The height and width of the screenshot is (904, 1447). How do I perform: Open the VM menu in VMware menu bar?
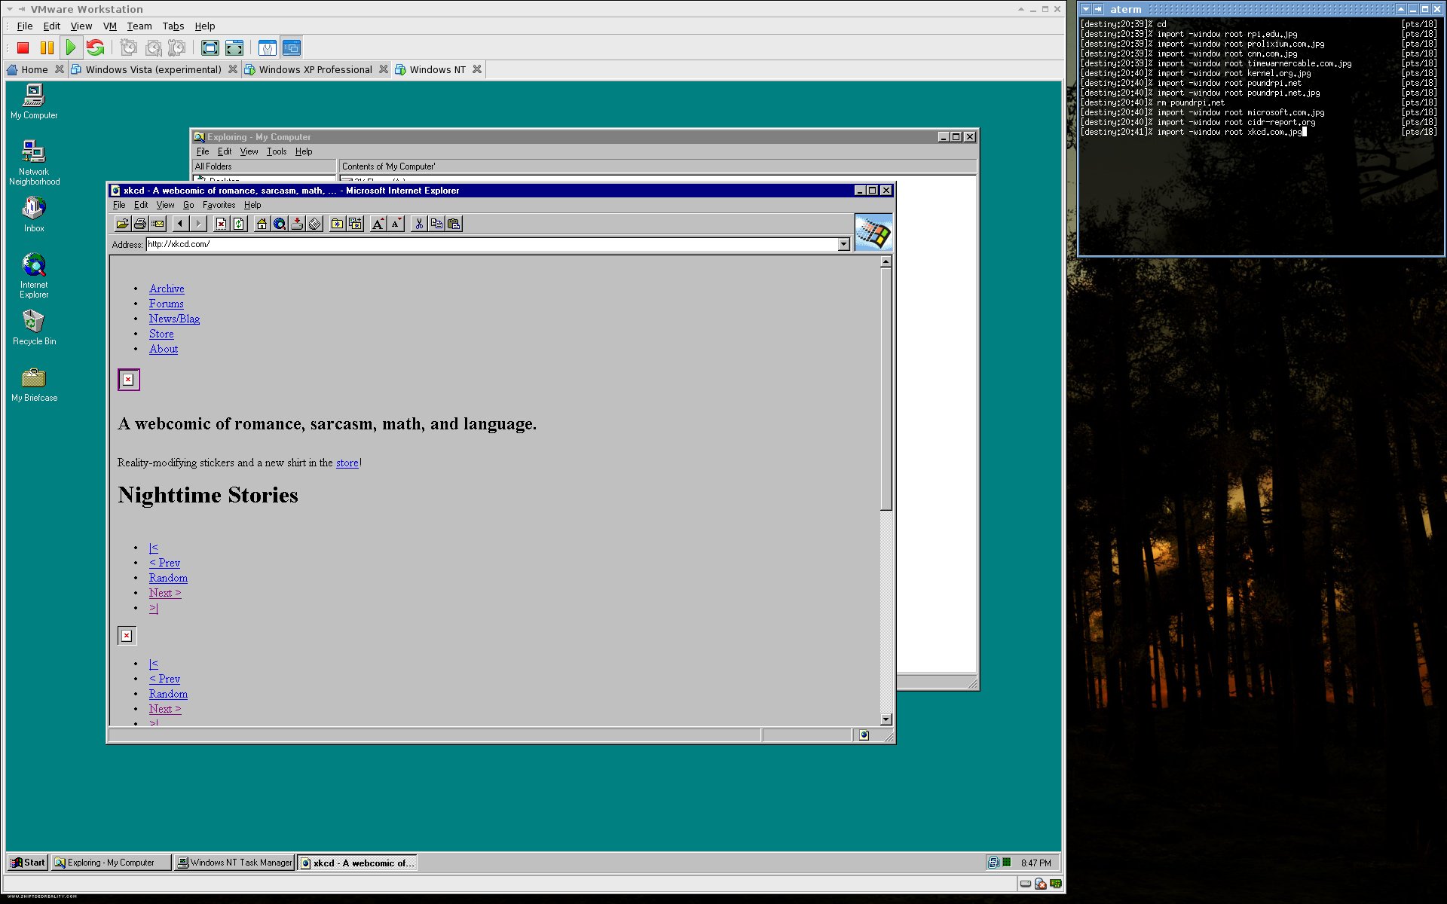pyautogui.click(x=110, y=26)
